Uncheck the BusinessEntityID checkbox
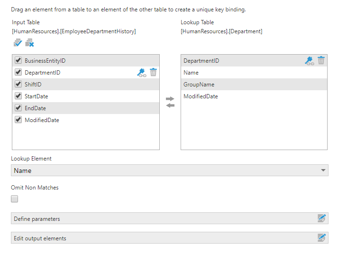This screenshot has width=338, height=256. [18, 61]
